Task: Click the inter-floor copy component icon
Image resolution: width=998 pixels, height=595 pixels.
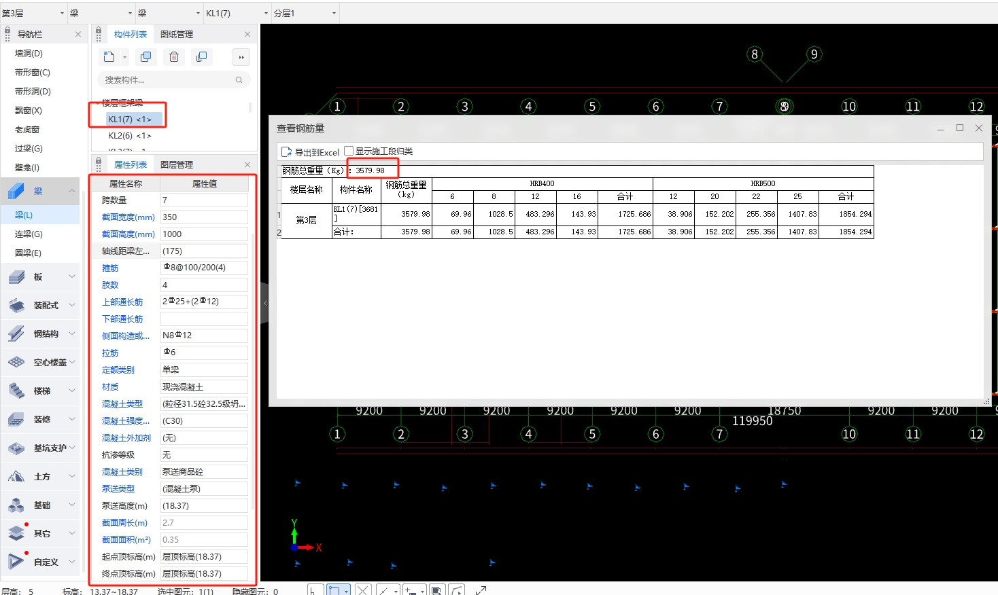Action: tap(201, 57)
